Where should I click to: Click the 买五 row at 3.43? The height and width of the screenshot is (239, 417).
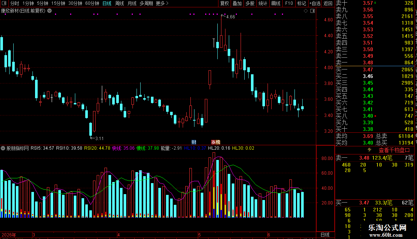coord(375,96)
